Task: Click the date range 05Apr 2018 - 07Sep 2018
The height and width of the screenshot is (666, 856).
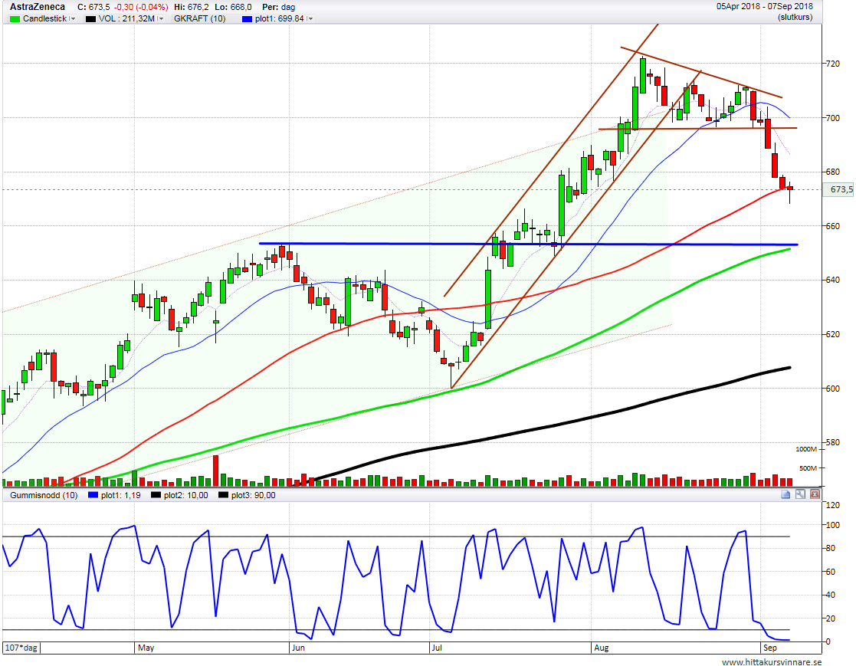Action: 764,7
